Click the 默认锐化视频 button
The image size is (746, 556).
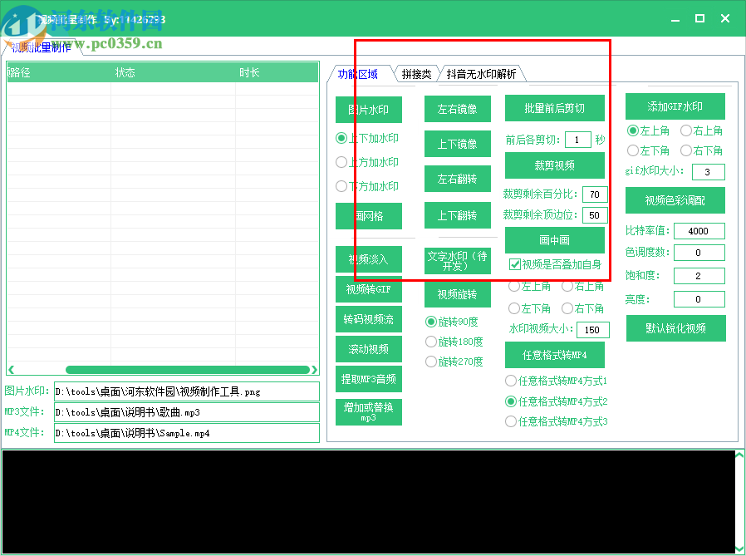675,328
